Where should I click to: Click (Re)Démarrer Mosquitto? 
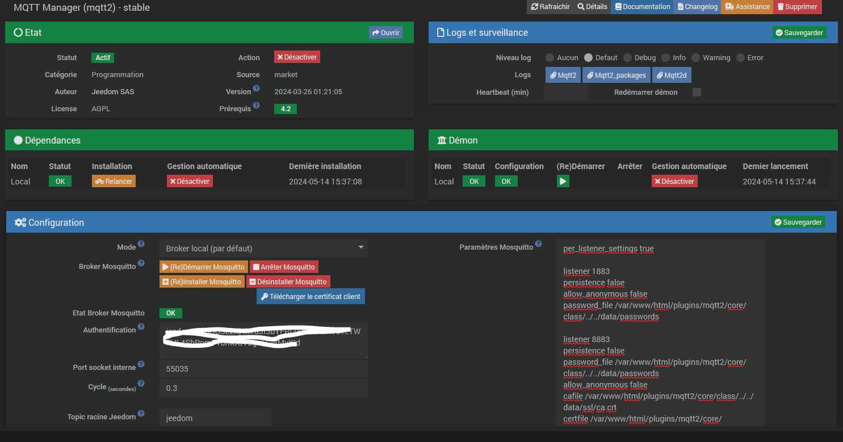[204, 267]
